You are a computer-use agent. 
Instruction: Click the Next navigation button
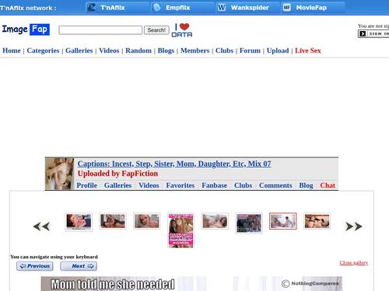tap(79, 266)
